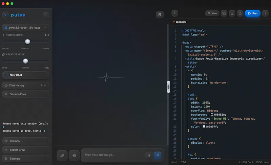Image resolution: width=271 pixels, height=165 pixels.
Task: Click the Ln 538, Col 1 status
Action: coord(246,162)
